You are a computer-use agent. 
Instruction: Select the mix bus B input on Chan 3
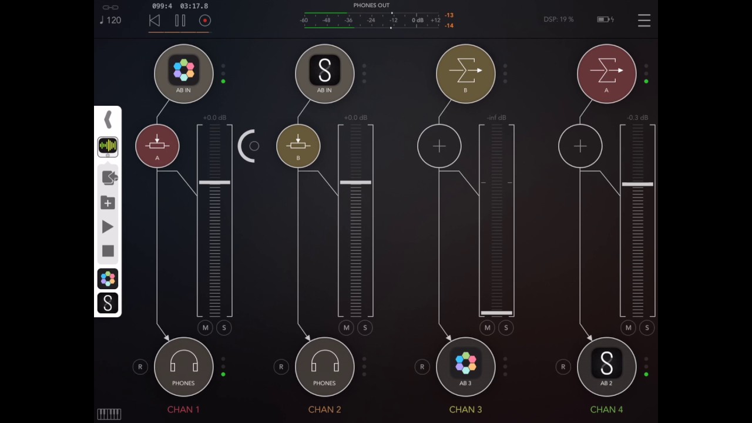point(465,73)
